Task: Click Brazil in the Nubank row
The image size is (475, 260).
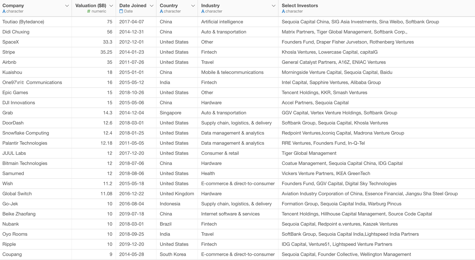Action: (x=166, y=224)
